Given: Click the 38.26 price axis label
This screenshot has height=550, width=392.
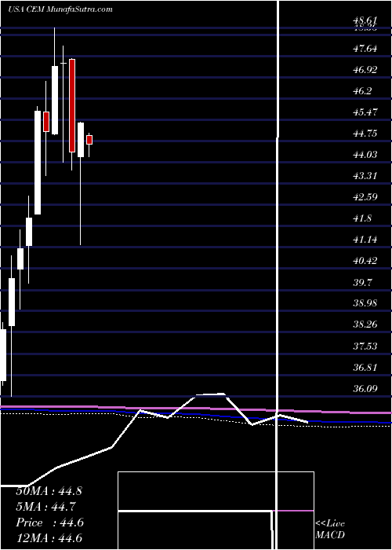Looking at the screenshot, I should (365, 324).
